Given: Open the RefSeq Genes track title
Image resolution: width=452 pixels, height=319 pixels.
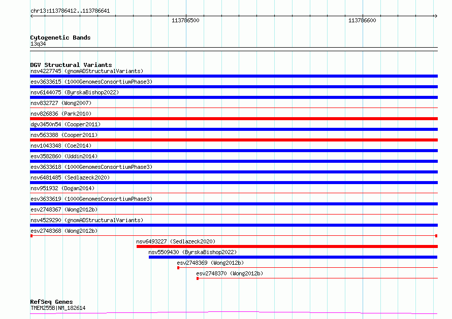Looking at the screenshot, I should 51,302.
